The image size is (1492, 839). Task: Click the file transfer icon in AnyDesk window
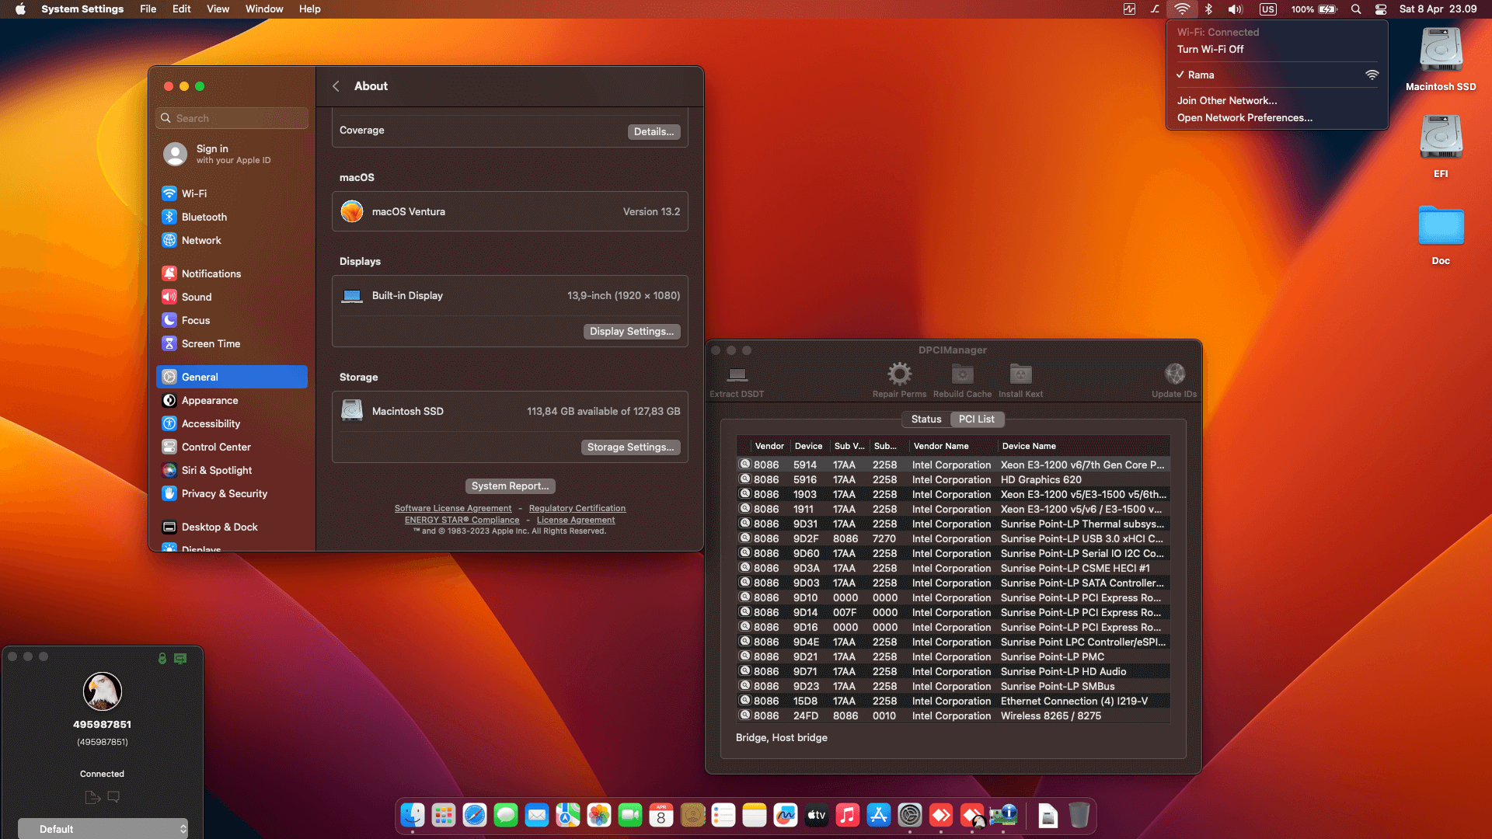point(92,797)
